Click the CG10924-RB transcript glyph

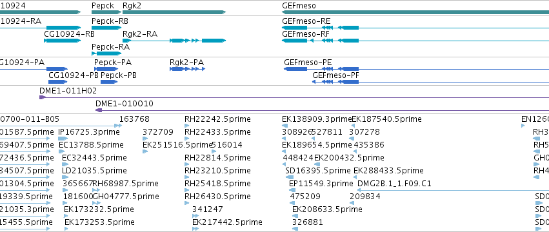[63, 41]
